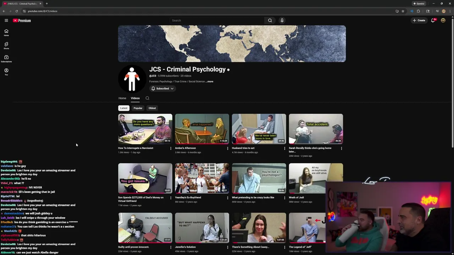The image size is (454, 255).
Task: Bookmark this page with the star
Action: coord(403,11)
